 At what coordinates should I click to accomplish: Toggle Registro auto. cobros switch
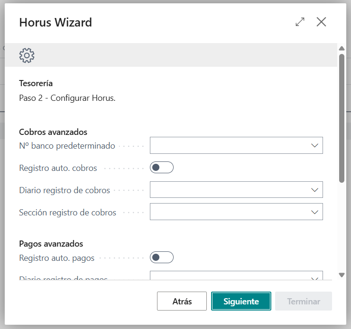point(162,167)
